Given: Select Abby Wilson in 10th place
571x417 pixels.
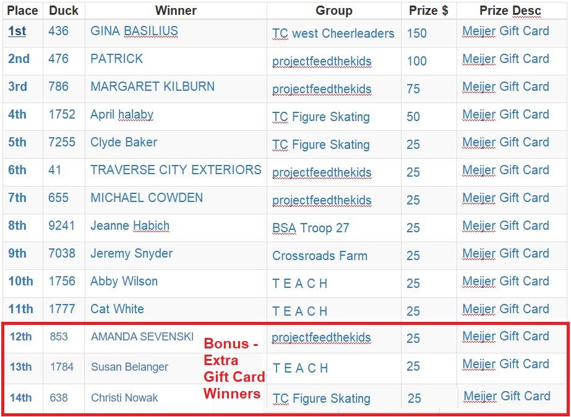Looking at the screenshot, I should 124,281.
